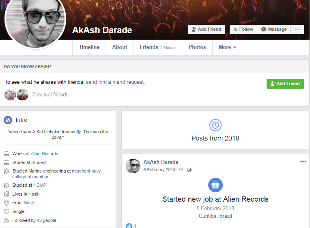Click the public audience globe icon on post
310x228 pixels.
pos(189,170)
